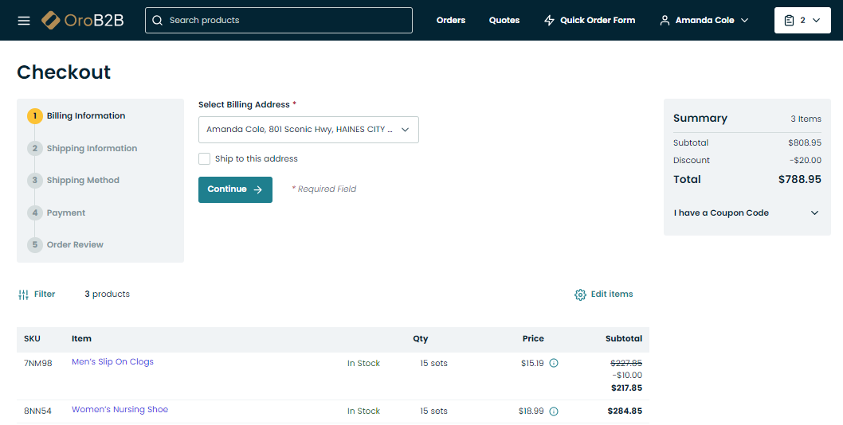843x425 pixels.
Task: Select the Billing Information step
Action: coord(85,116)
